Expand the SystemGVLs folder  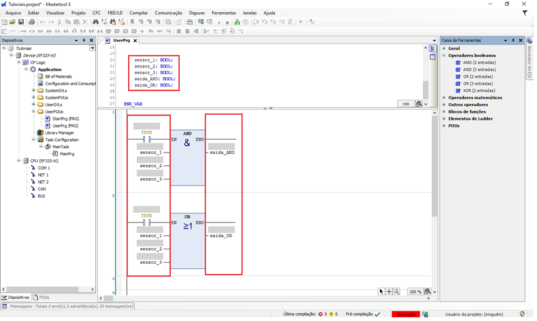[33, 91]
